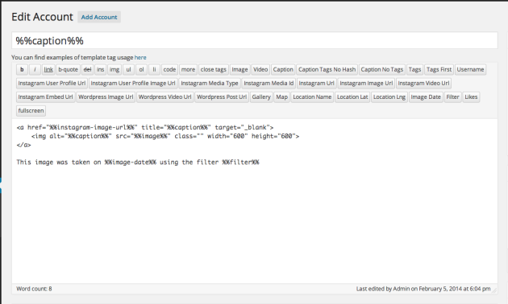Insert the Location Name tag
The image size is (508, 304).
pos(312,97)
